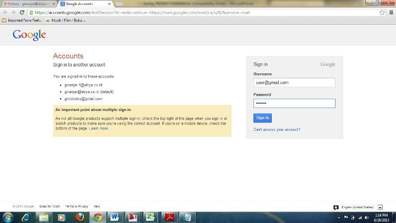Open the Can't access your account link

(277, 129)
